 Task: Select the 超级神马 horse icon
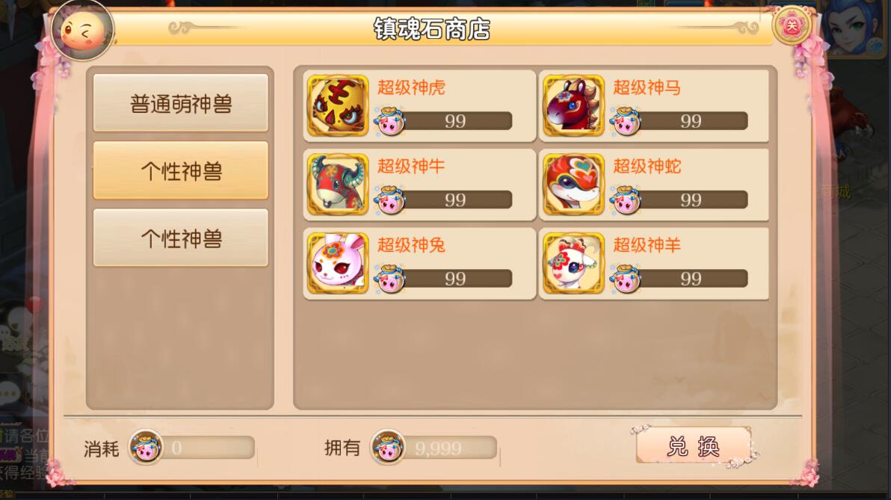(573, 105)
